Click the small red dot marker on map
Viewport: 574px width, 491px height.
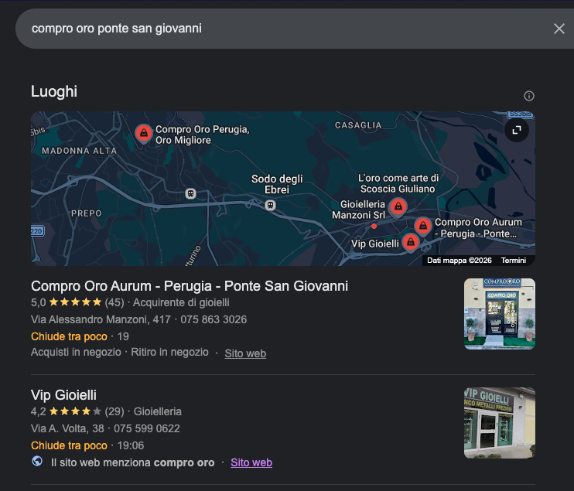(374, 226)
